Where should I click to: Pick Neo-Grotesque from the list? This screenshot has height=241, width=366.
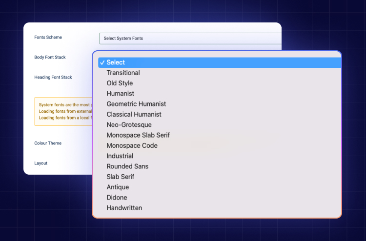pos(220,125)
